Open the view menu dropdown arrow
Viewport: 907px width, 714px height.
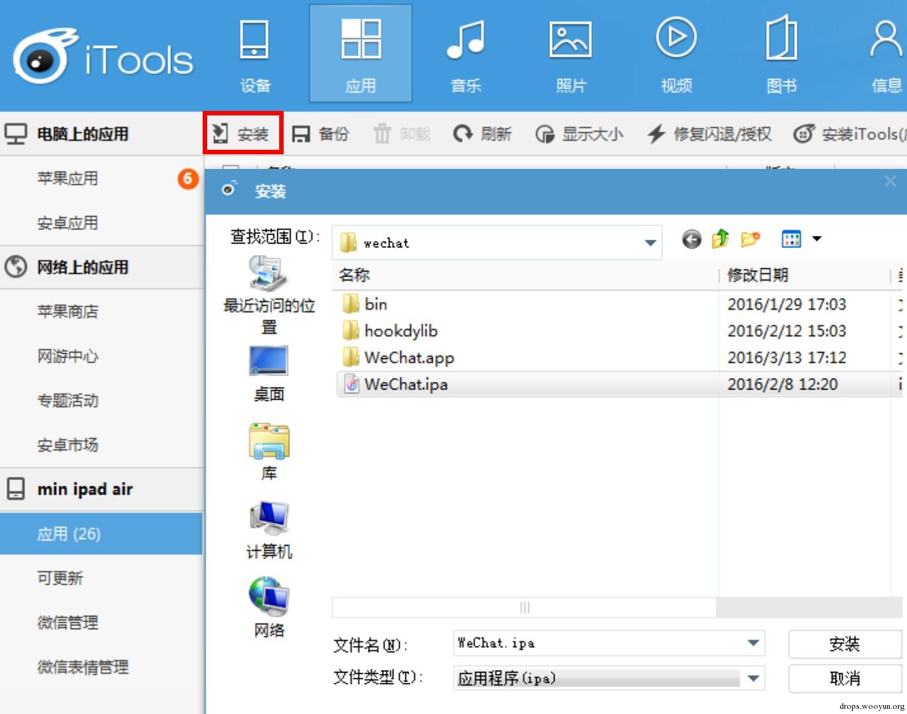click(816, 239)
